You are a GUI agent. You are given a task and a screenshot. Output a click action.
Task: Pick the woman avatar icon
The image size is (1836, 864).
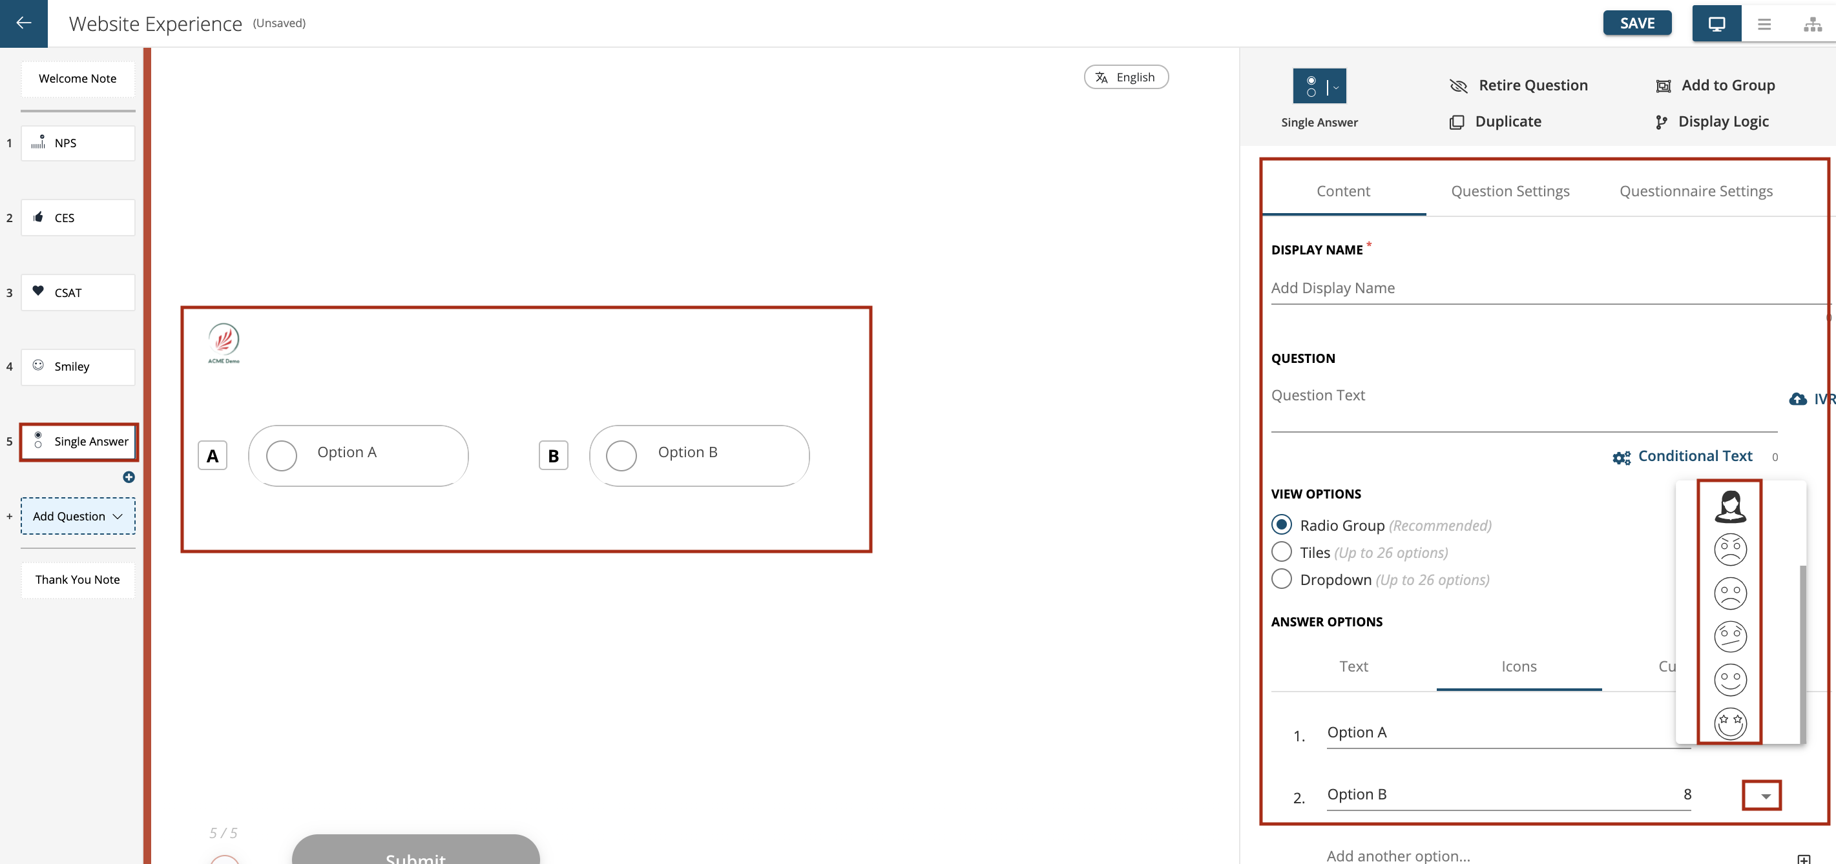1730,506
